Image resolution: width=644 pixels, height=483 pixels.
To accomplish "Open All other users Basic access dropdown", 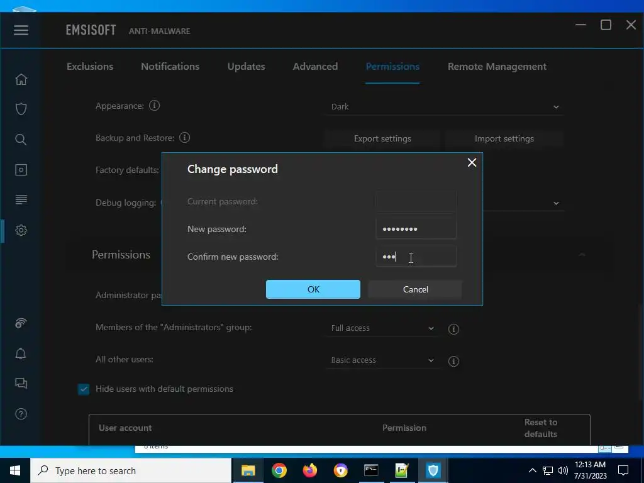I will [382, 360].
